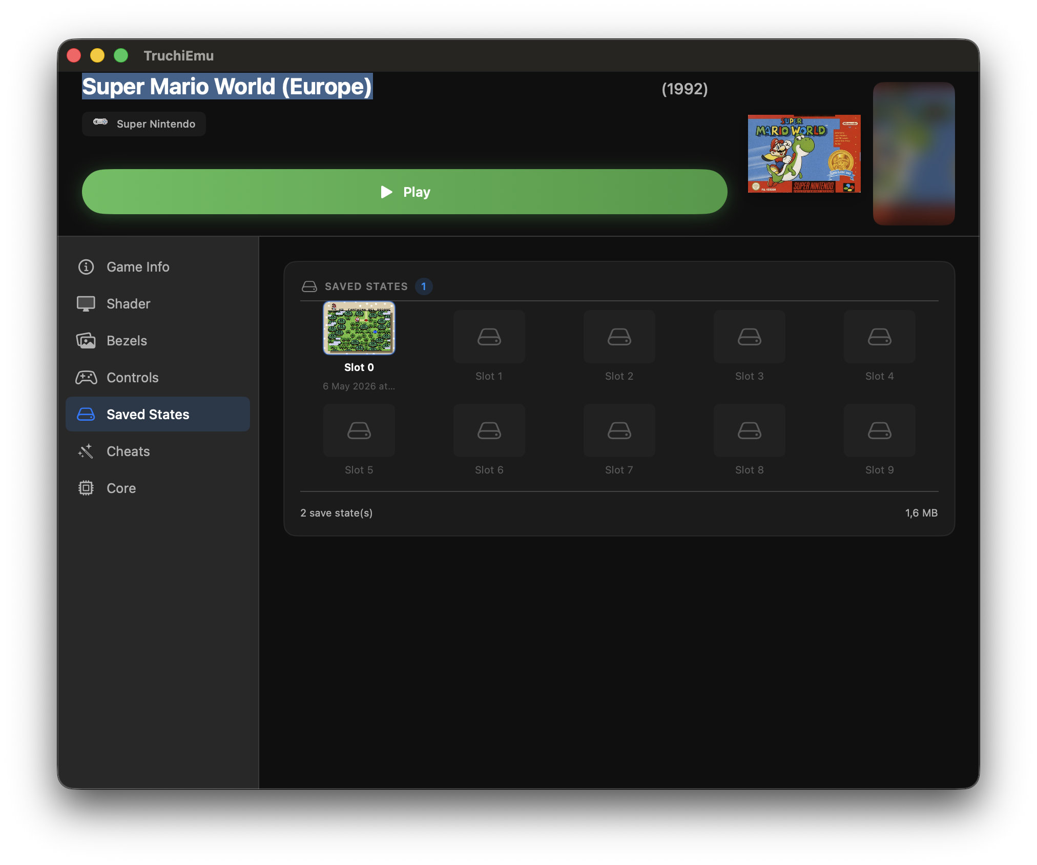
Task: Select the empty Slot 3 drive icon
Action: coord(750,337)
